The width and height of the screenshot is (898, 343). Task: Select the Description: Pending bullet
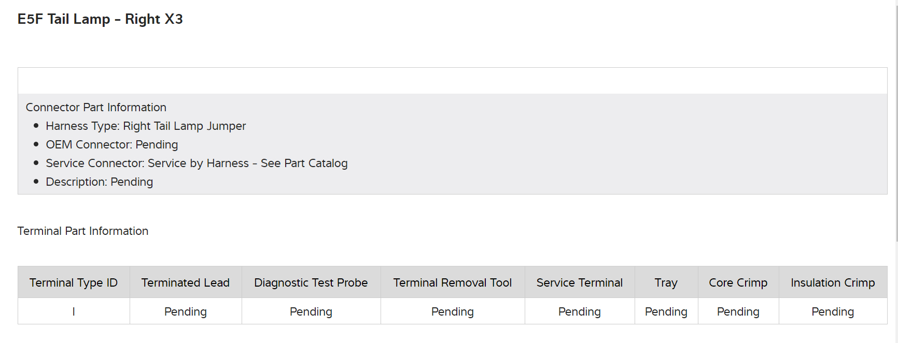click(x=99, y=182)
